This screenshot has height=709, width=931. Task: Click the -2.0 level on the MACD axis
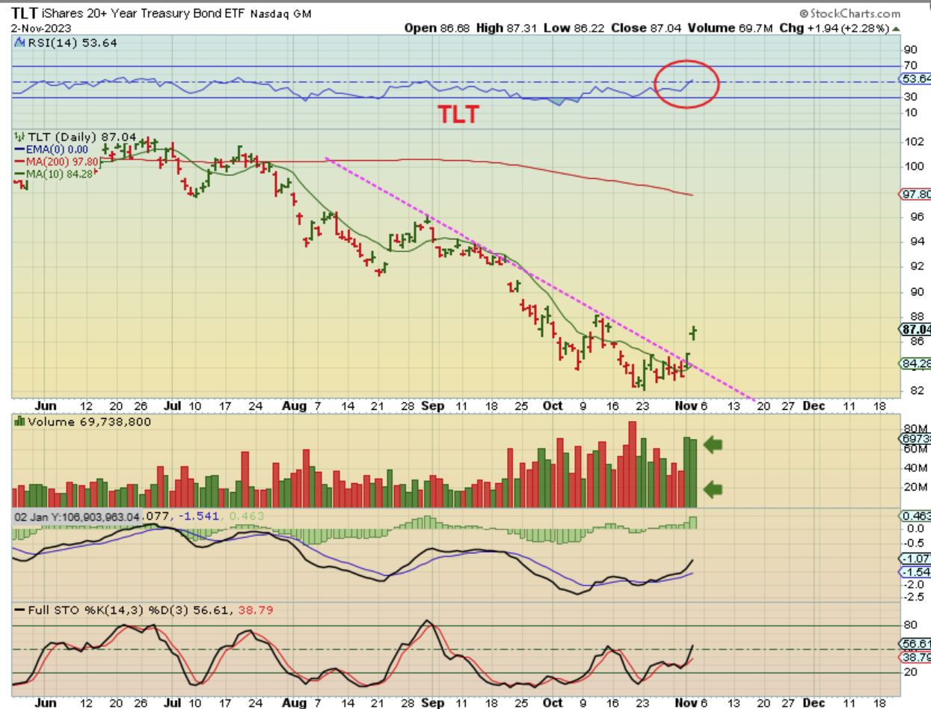[912, 585]
